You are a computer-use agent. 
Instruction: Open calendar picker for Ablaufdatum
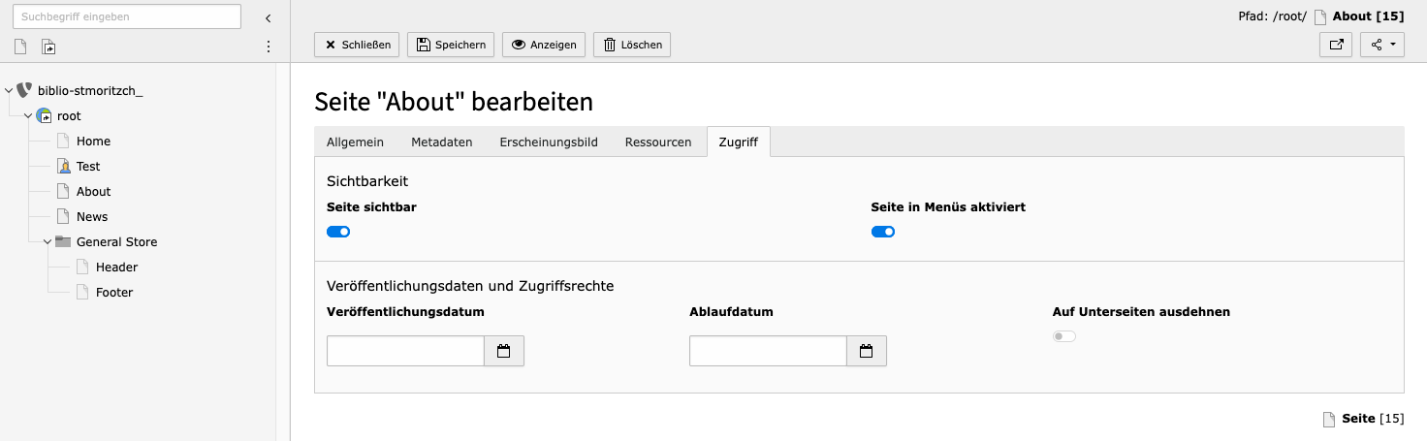point(867,351)
